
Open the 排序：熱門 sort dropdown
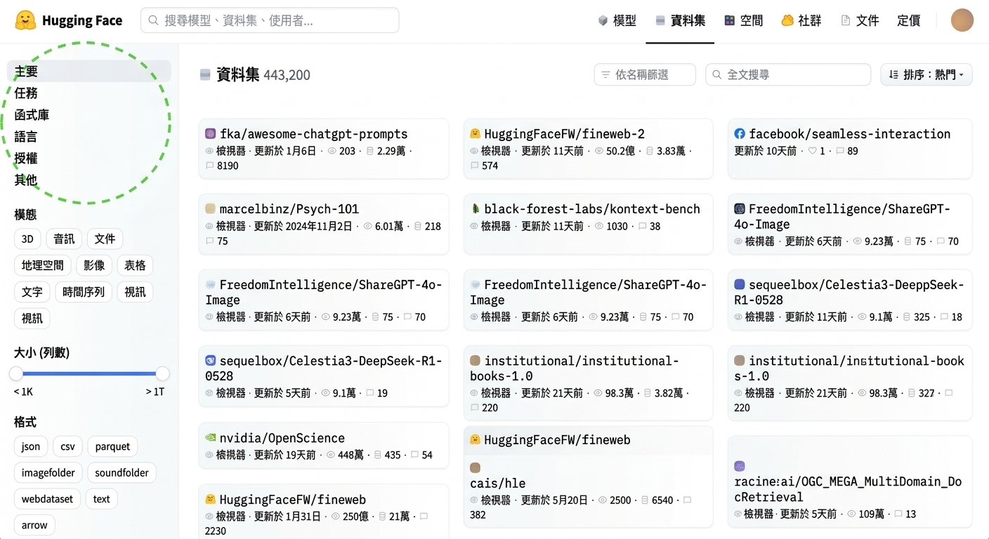(x=926, y=74)
